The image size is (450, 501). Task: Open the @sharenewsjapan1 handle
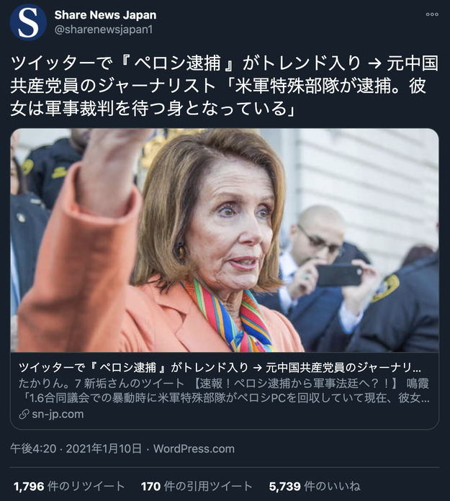click(x=104, y=30)
